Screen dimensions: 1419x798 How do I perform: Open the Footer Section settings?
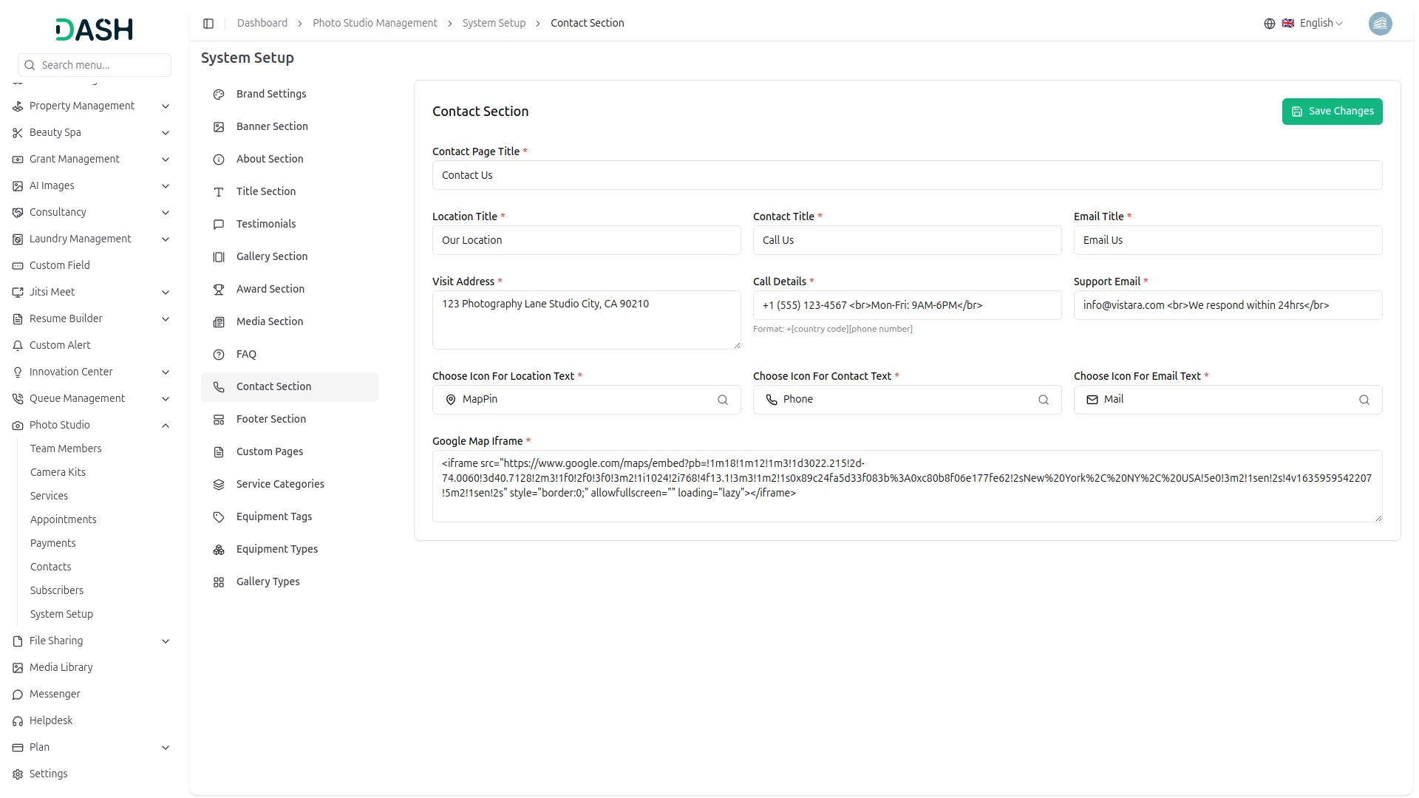270,419
